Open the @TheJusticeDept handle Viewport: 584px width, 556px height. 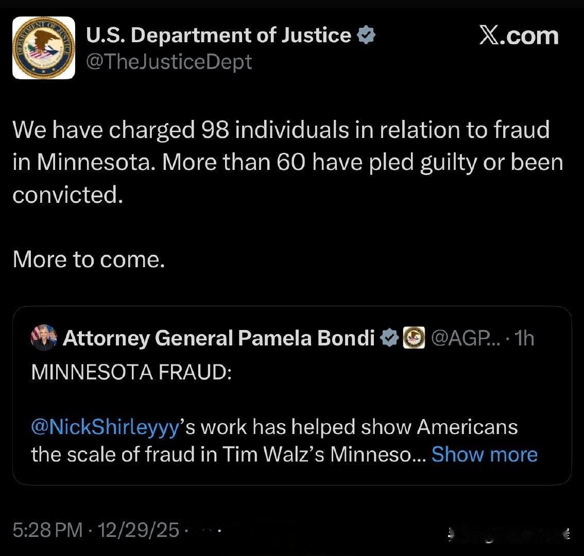click(168, 62)
